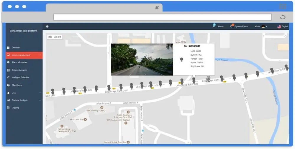Screen dimensions: 295x149
Task: Expand the User submenu arrow
Action: (40, 93)
